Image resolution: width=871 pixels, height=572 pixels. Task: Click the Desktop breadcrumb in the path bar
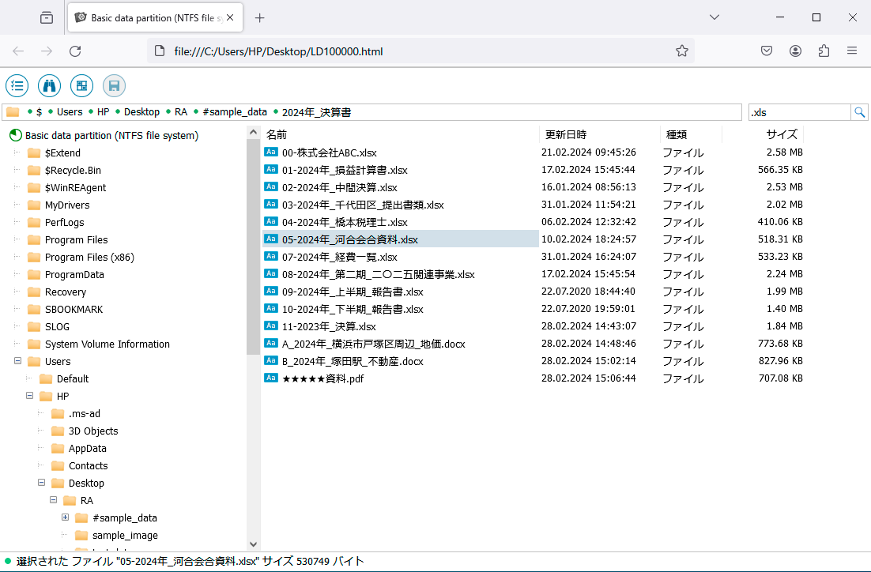[x=141, y=112]
